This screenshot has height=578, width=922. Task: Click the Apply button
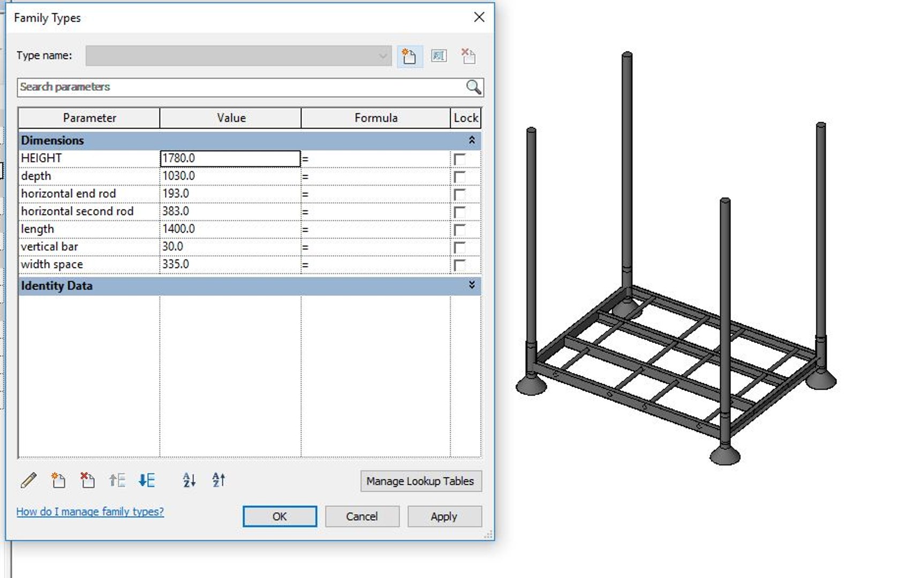pos(444,516)
